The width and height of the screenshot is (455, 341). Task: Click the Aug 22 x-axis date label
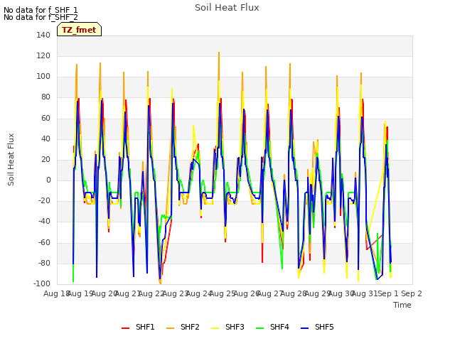click(151, 293)
